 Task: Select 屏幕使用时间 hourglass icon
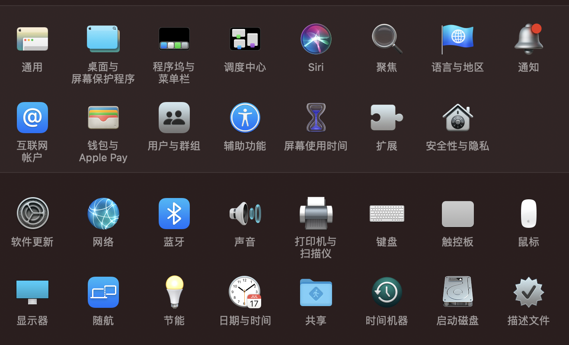(316, 118)
